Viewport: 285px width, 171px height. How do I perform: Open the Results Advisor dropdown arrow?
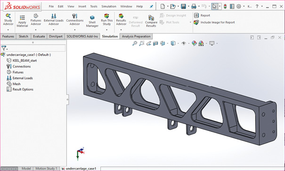(x=121, y=30)
